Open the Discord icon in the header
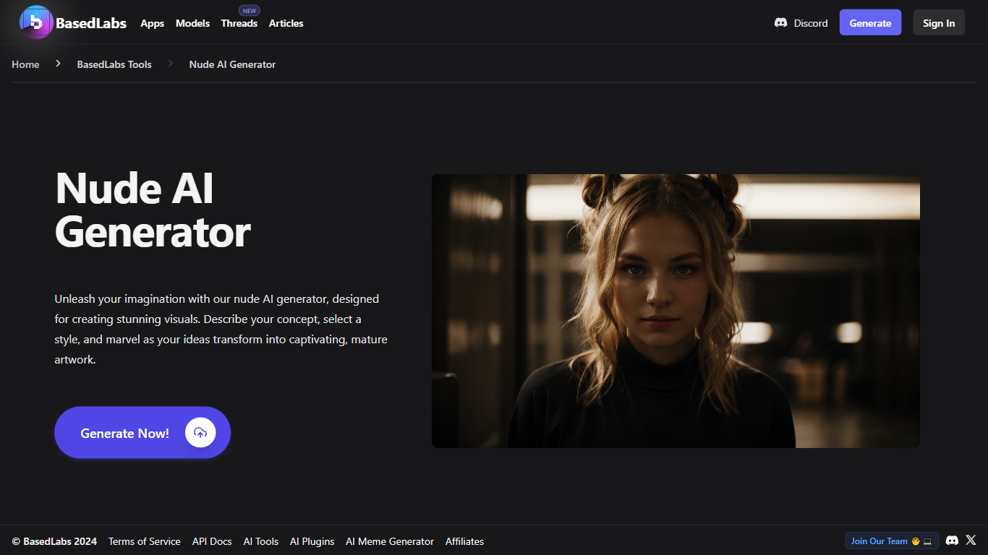Image resolution: width=988 pixels, height=555 pixels. point(780,23)
